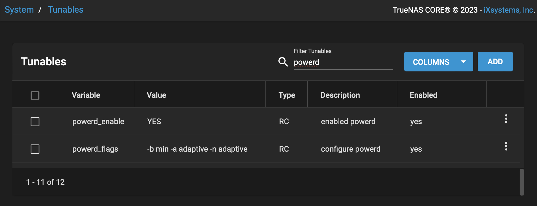Check the powerd_enable row checkbox
The width and height of the screenshot is (537, 206).
pyautogui.click(x=35, y=122)
